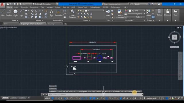Click the TOP face of the ViewCube
This screenshot has height=103, width=184.
175,37
